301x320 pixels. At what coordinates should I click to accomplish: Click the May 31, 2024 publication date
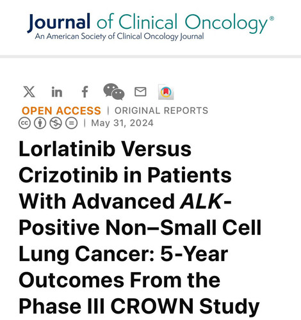point(122,123)
